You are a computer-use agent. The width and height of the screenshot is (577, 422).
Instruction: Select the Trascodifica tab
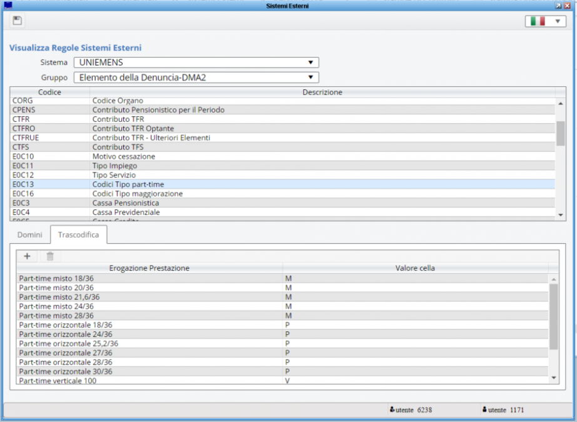click(78, 235)
